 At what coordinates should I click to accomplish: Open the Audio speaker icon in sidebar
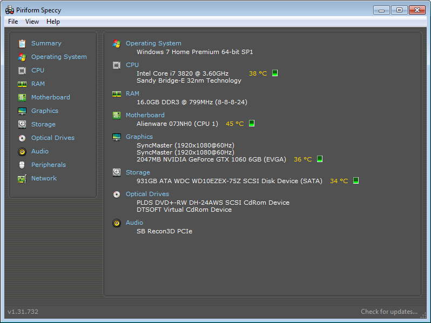coord(22,151)
